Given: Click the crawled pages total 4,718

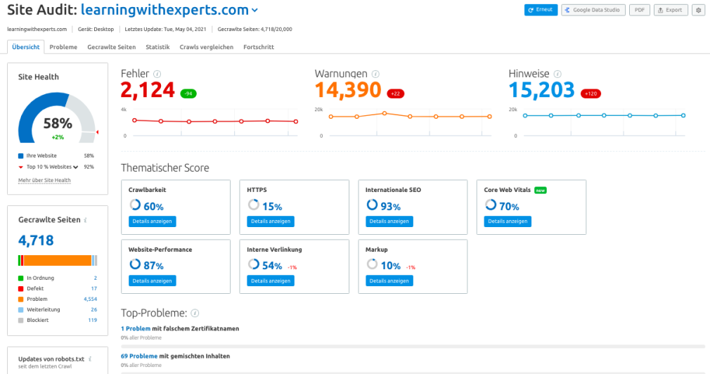Looking at the screenshot, I should tap(36, 240).
